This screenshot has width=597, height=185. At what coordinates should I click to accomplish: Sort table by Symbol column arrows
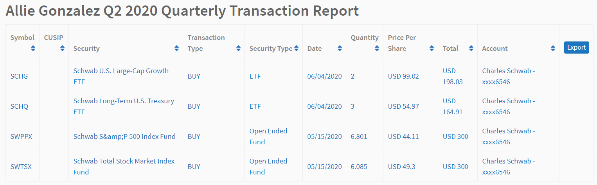[33, 48]
